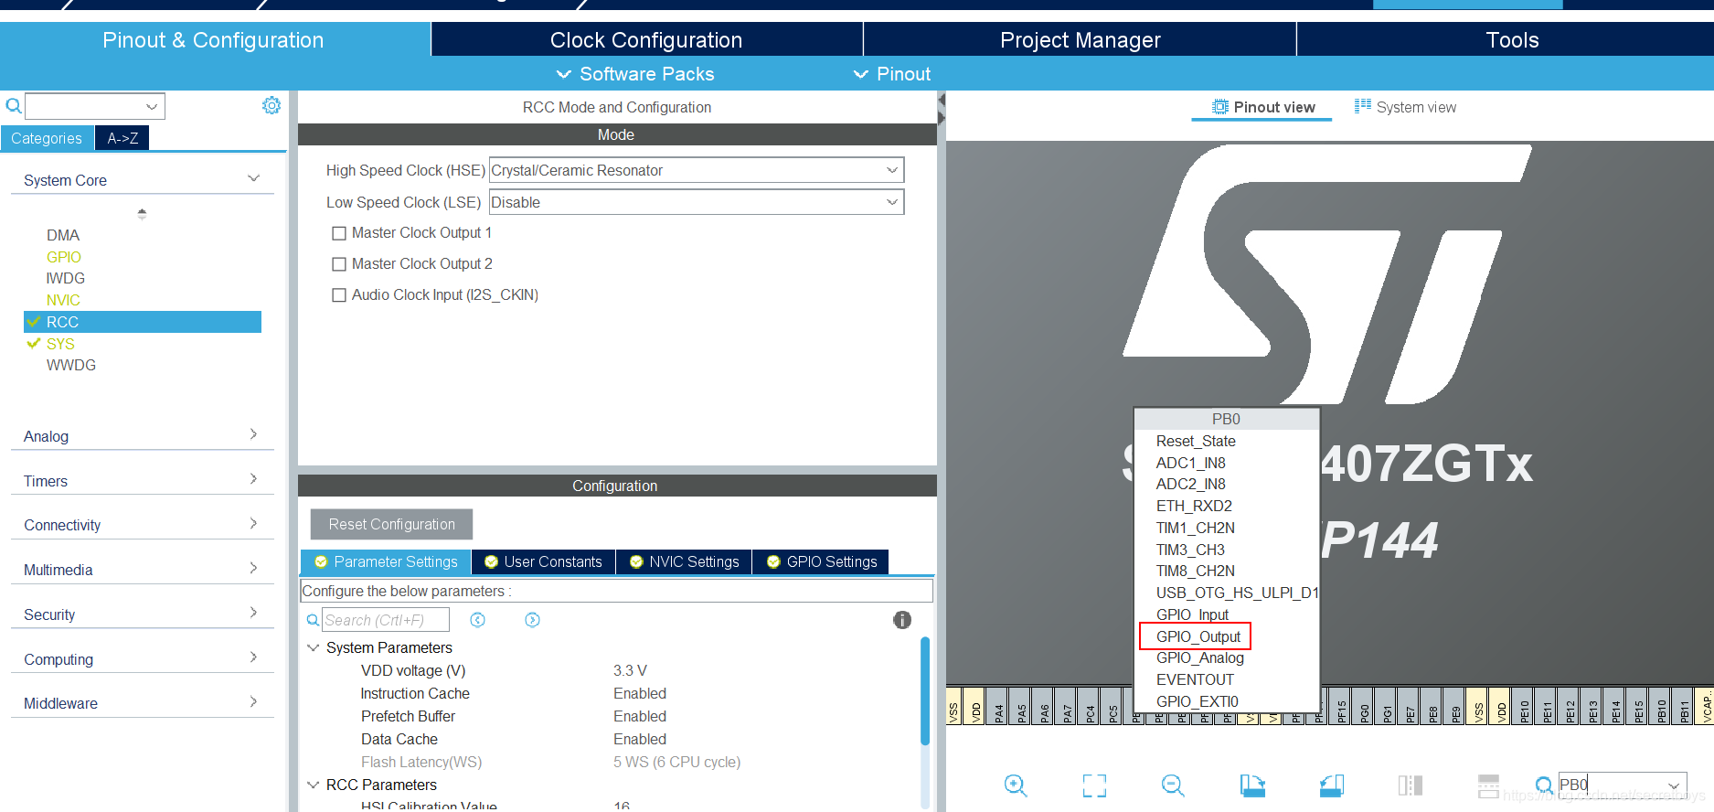Select the PF15 pin on the chip
This screenshot has width=1714, height=812.
click(1341, 706)
